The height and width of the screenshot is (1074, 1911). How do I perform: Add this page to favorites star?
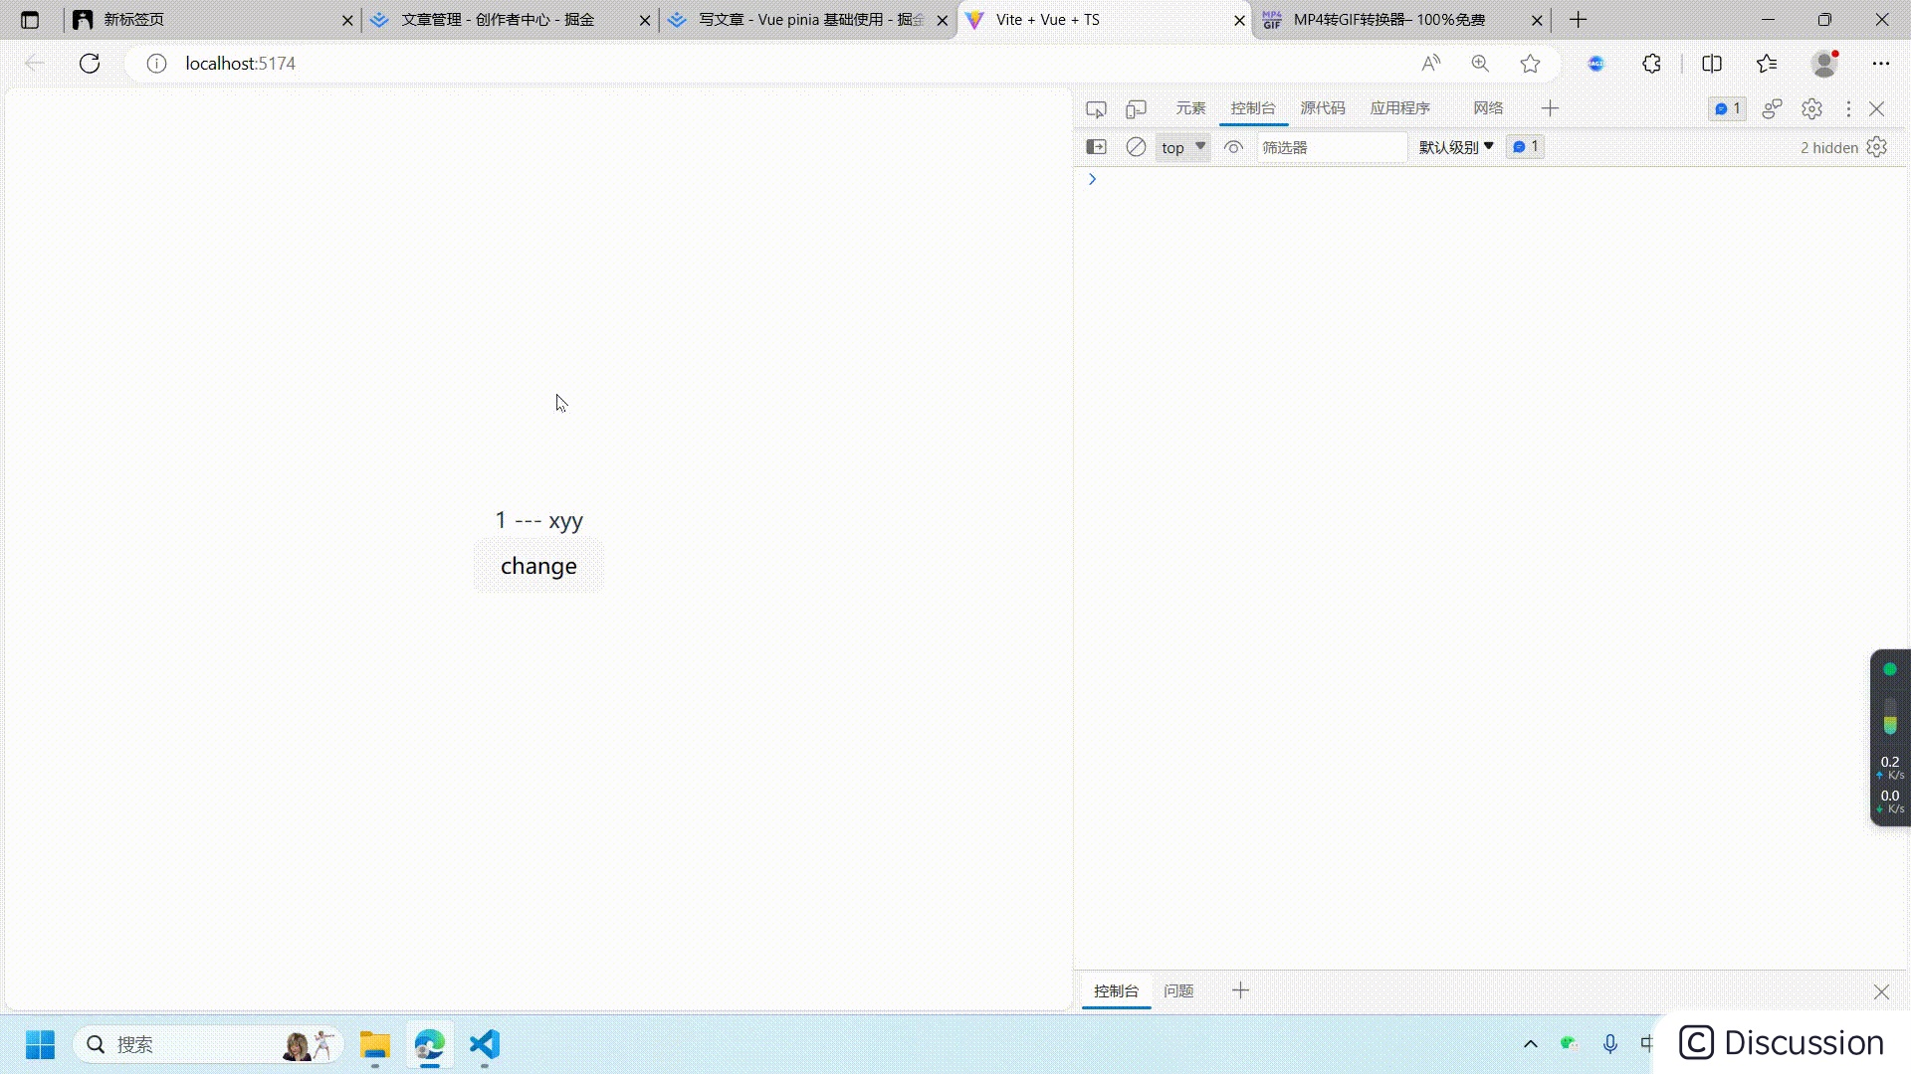[x=1530, y=64]
